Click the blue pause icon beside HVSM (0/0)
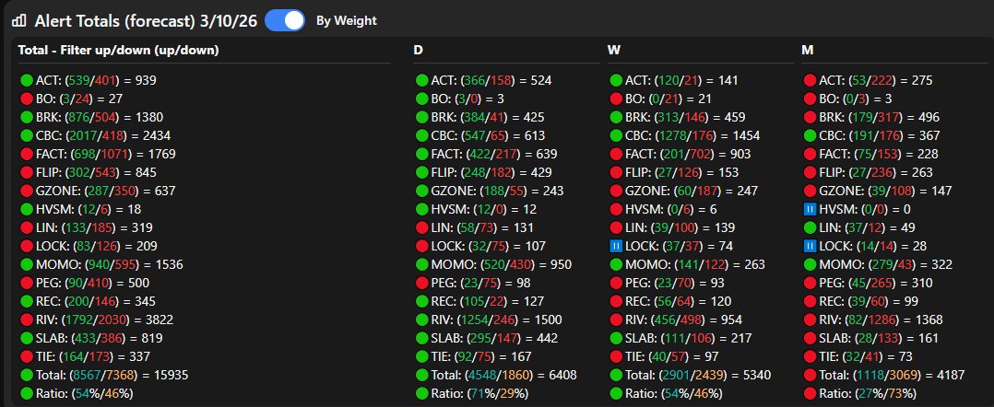The image size is (994, 407). click(x=810, y=209)
